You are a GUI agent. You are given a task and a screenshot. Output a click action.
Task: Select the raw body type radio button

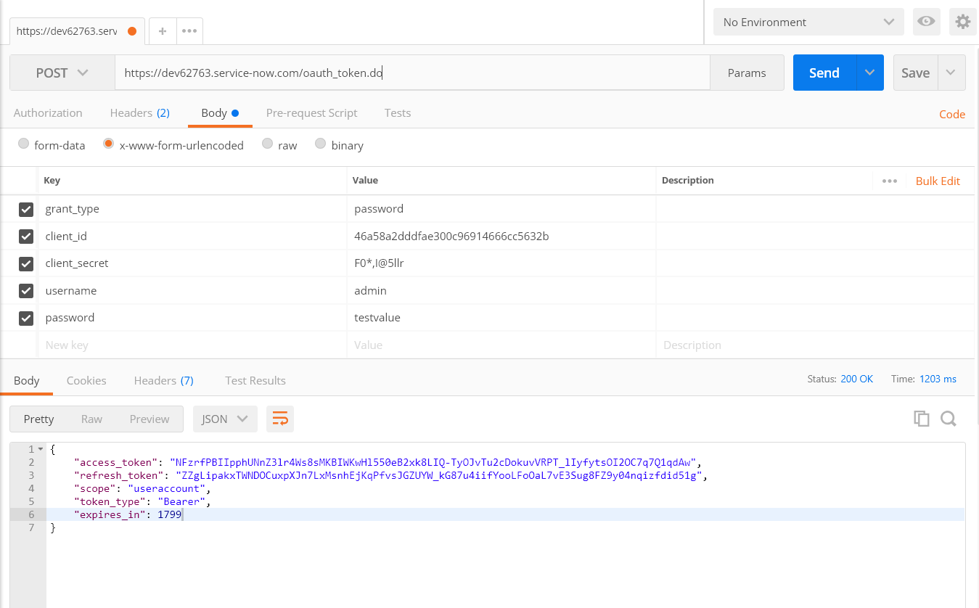267,144
